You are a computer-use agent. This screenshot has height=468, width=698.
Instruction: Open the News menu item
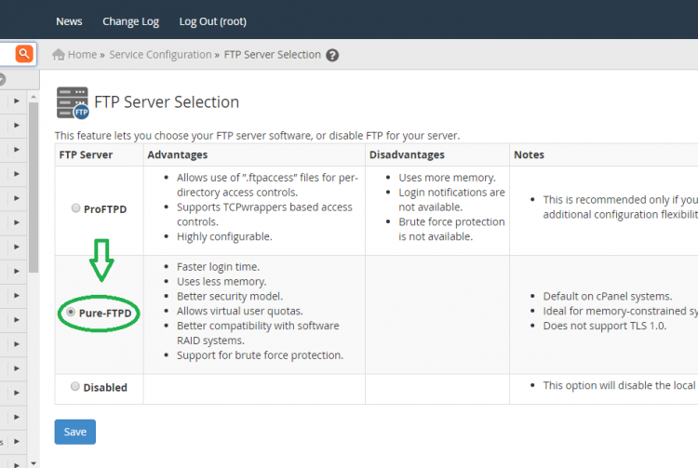[x=69, y=21]
